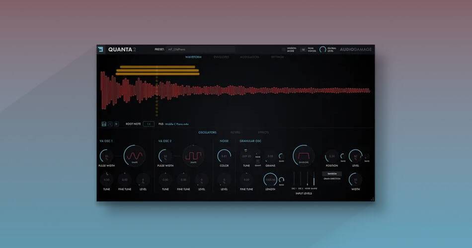Click the Osc 1 input level slider
The width and height of the screenshot is (472, 248).
coord(294,179)
